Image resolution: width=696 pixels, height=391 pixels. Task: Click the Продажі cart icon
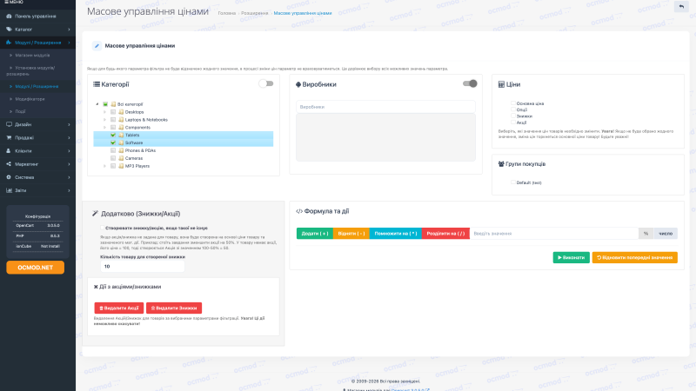(x=9, y=138)
